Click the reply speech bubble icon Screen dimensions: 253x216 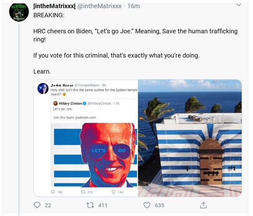click(x=37, y=205)
